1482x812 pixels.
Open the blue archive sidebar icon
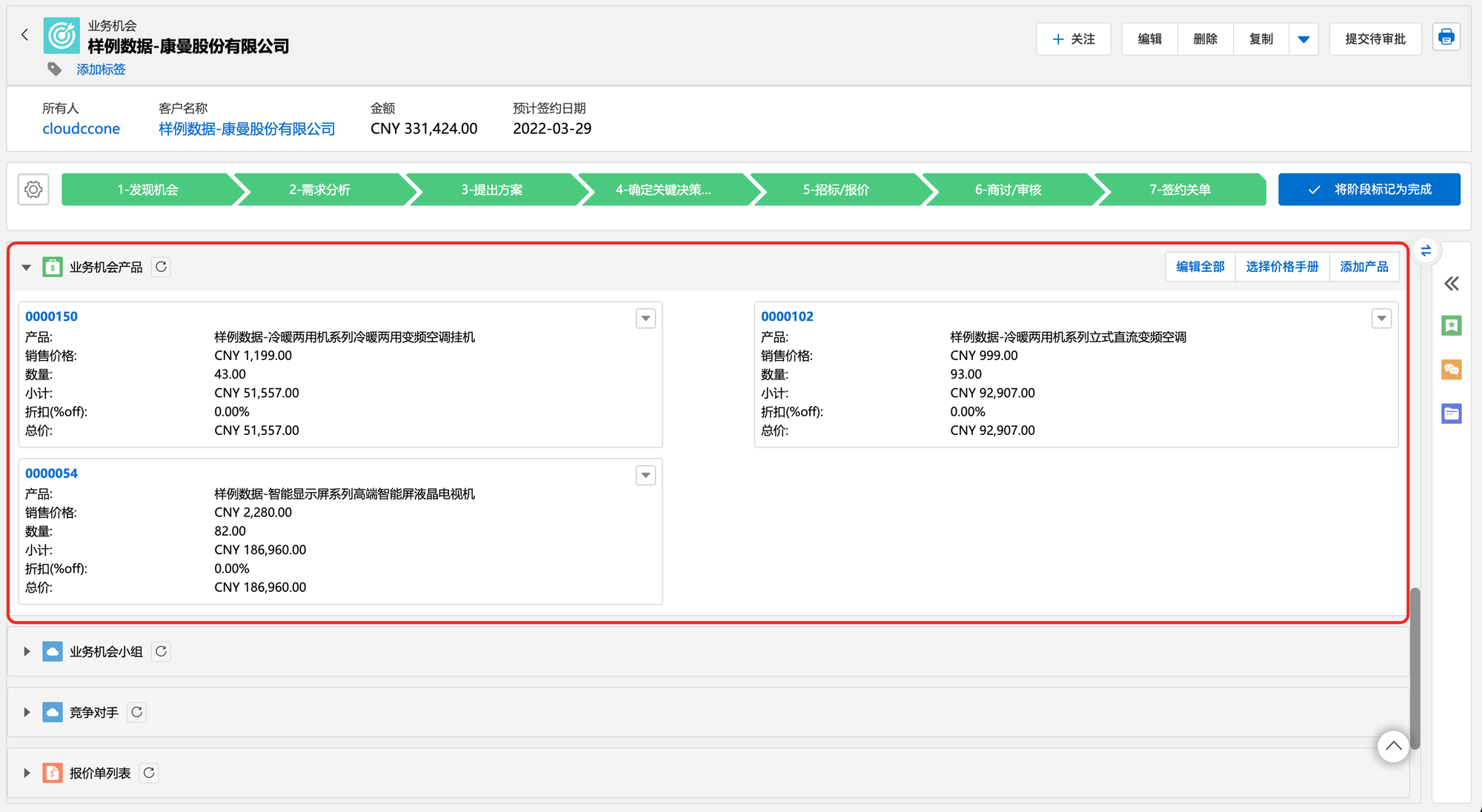coord(1451,413)
